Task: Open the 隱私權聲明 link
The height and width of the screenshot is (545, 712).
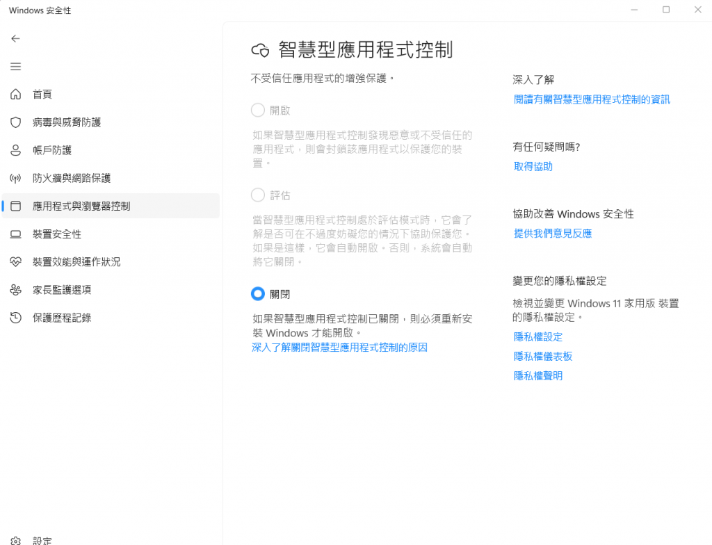Action: tap(538, 376)
